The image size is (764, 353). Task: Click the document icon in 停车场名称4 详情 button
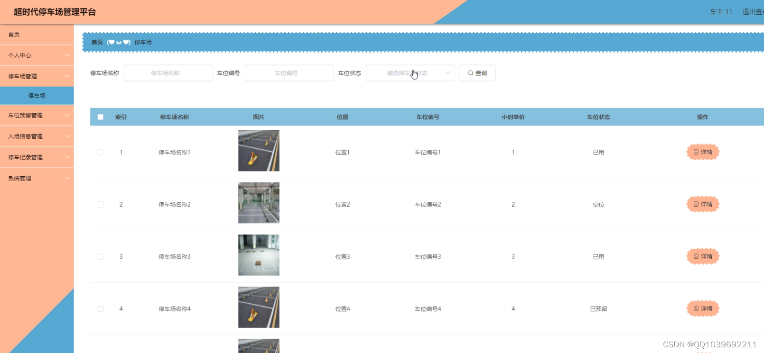coord(696,308)
